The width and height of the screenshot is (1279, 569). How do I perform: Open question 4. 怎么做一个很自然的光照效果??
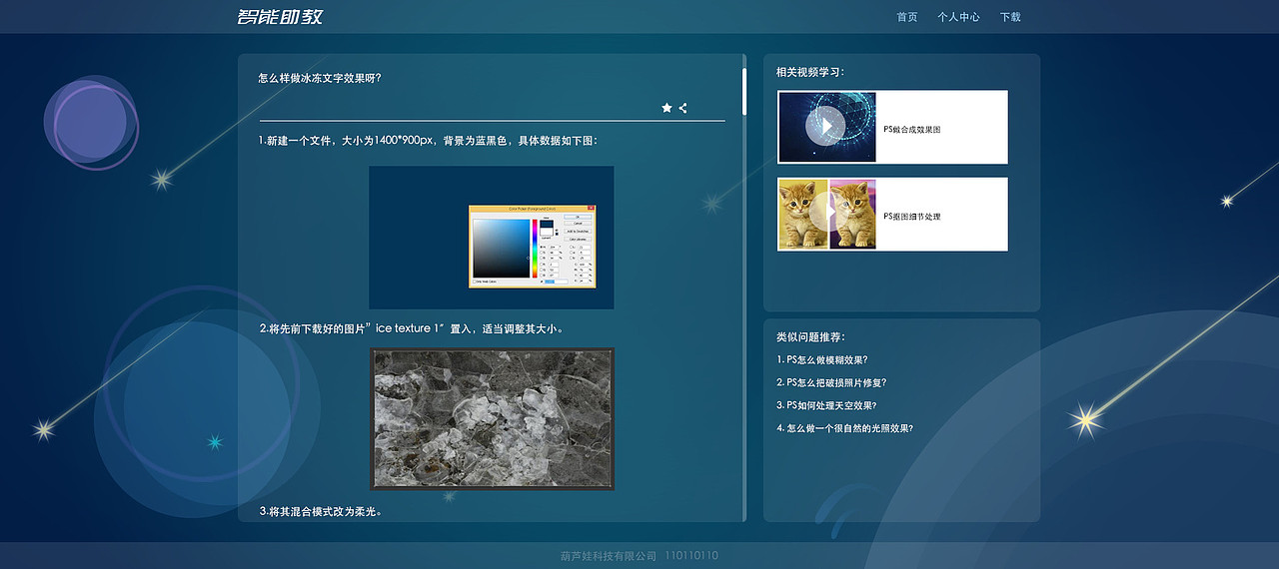point(844,428)
